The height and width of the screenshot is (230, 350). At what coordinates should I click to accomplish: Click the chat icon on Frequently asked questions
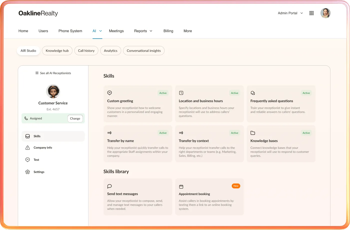[x=253, y=93]
